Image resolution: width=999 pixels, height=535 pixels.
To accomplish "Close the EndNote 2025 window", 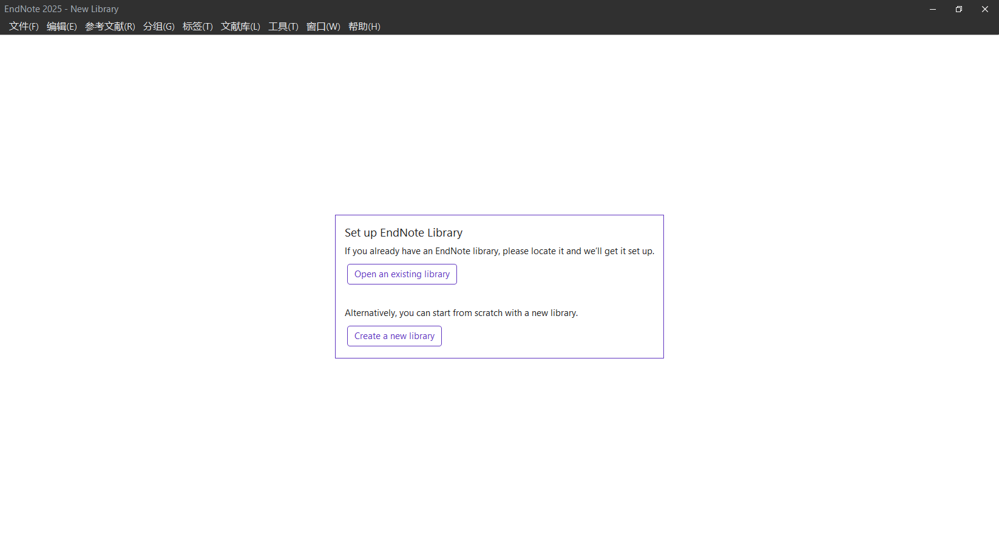I will [984, 9].
